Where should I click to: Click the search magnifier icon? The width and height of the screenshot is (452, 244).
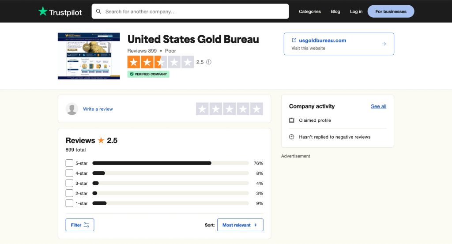tap(98, 11)
